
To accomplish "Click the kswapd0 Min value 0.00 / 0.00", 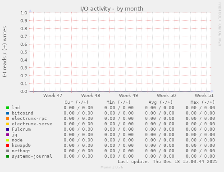I will tap(119, 146).
